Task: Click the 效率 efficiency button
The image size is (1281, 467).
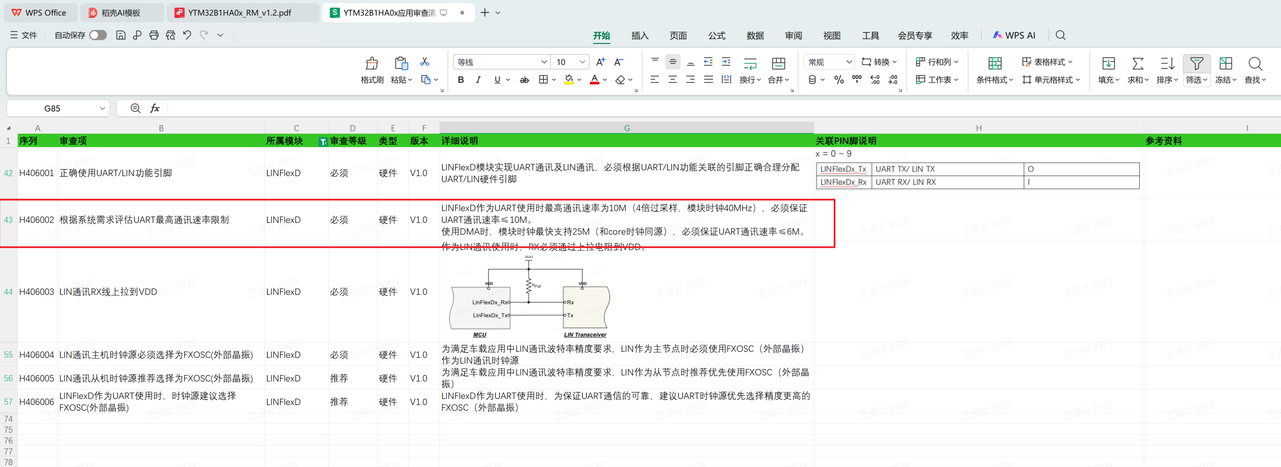Action: [959, 35]
